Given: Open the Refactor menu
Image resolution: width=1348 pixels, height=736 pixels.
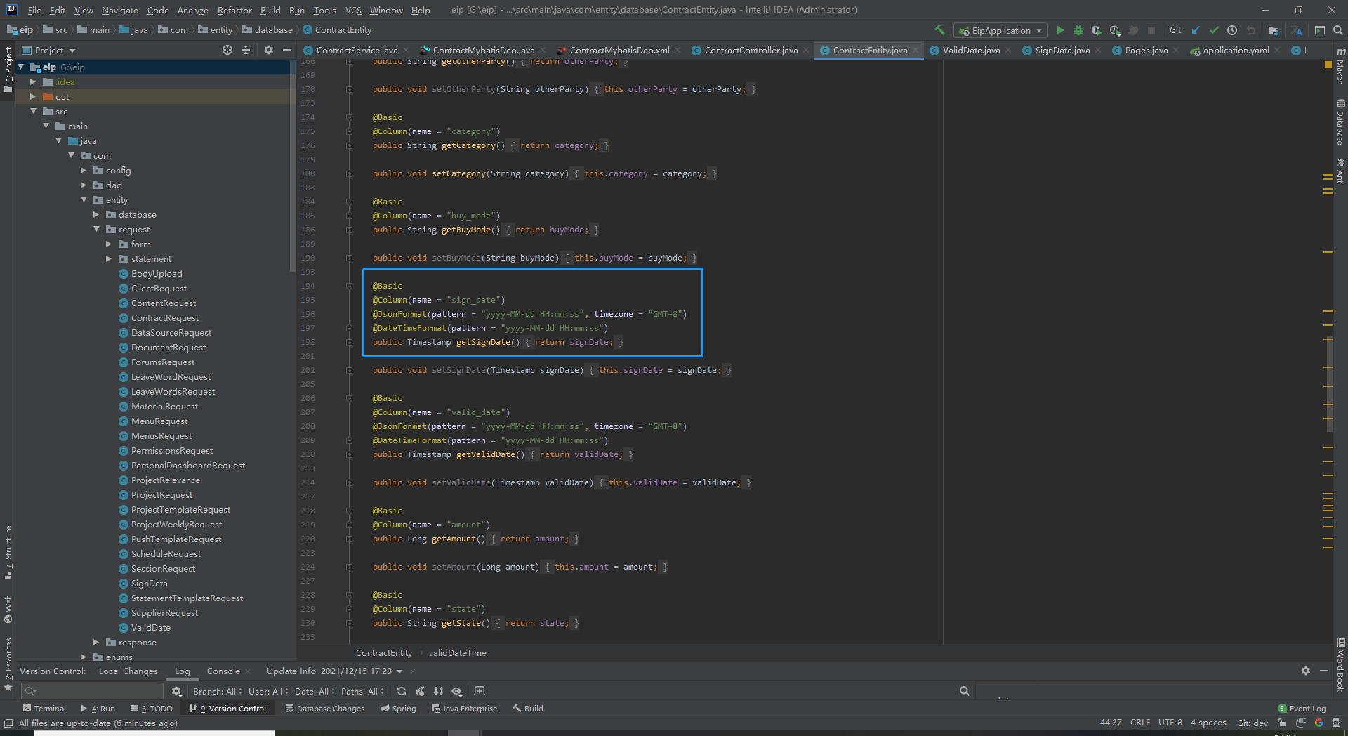Looking at the screenshot, I should coord(234,10).
